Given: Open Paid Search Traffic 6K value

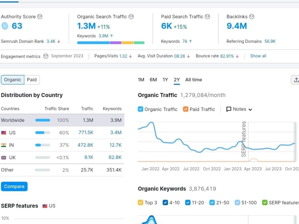Looking at the screenshot, I should click(167, 26).
